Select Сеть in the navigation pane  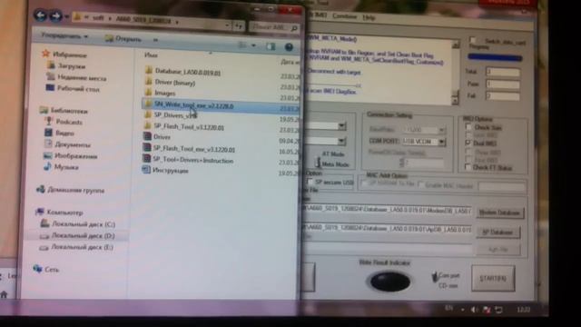[46, 269]
